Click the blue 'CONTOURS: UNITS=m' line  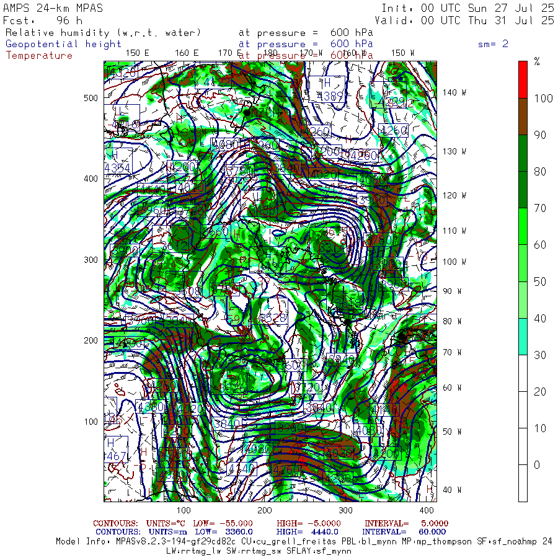(x=270, y=532)
